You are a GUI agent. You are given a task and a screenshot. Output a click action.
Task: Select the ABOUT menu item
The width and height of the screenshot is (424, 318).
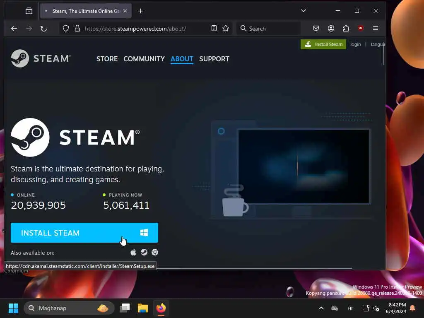pyautogui.click(x=182, y=59)
